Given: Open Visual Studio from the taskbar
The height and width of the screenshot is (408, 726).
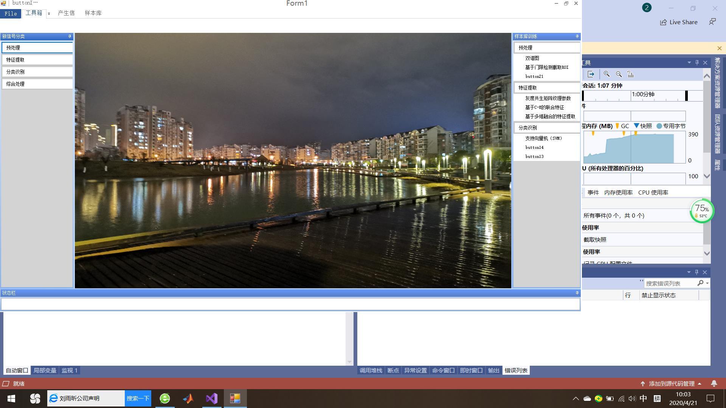Looking at the screenshot, I should [x=212, y=399].
